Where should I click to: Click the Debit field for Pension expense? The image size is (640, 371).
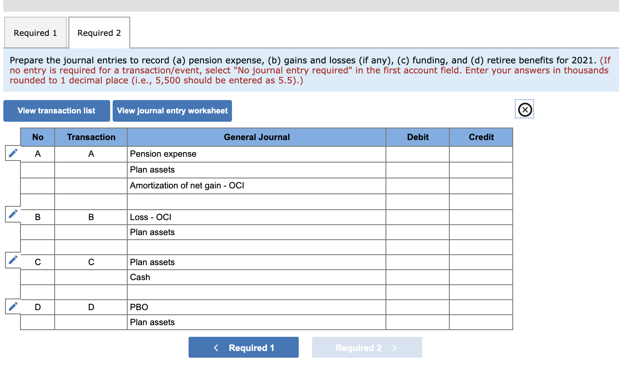pos(417,154)
